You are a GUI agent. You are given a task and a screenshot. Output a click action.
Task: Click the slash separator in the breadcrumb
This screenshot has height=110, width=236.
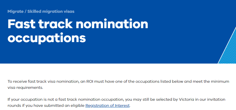pos(26,11)
